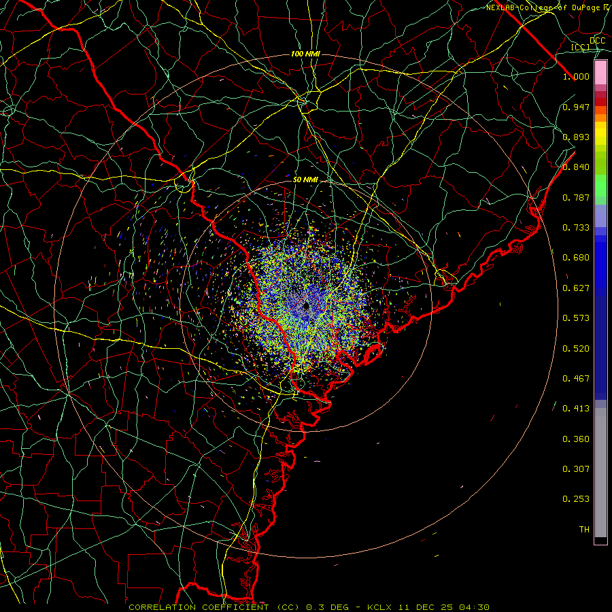612x612 pixels.
Task: Click the 0.413 legend value
Action: coord(576,409)
